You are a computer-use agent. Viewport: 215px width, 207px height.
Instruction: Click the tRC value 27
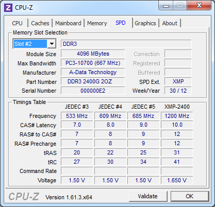point(77,162)
